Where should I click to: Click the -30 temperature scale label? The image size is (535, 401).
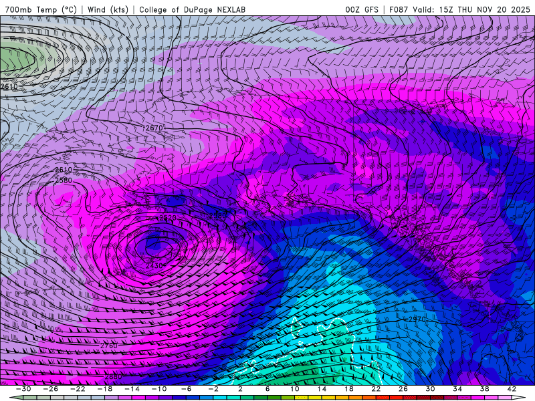pos(23,389)
